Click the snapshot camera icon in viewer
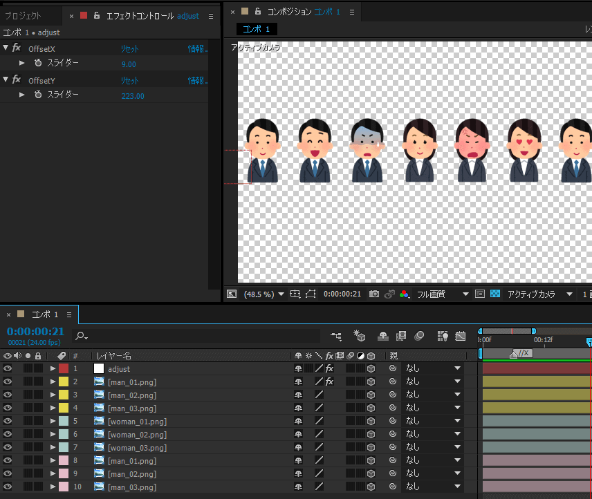The height and width of the screenshot is (499, 592). (374, 294)
